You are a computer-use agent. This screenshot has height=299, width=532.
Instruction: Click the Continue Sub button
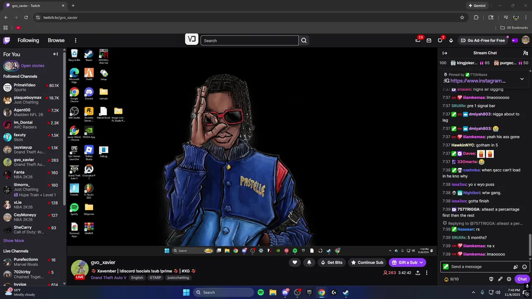click(x=367, y=262)
